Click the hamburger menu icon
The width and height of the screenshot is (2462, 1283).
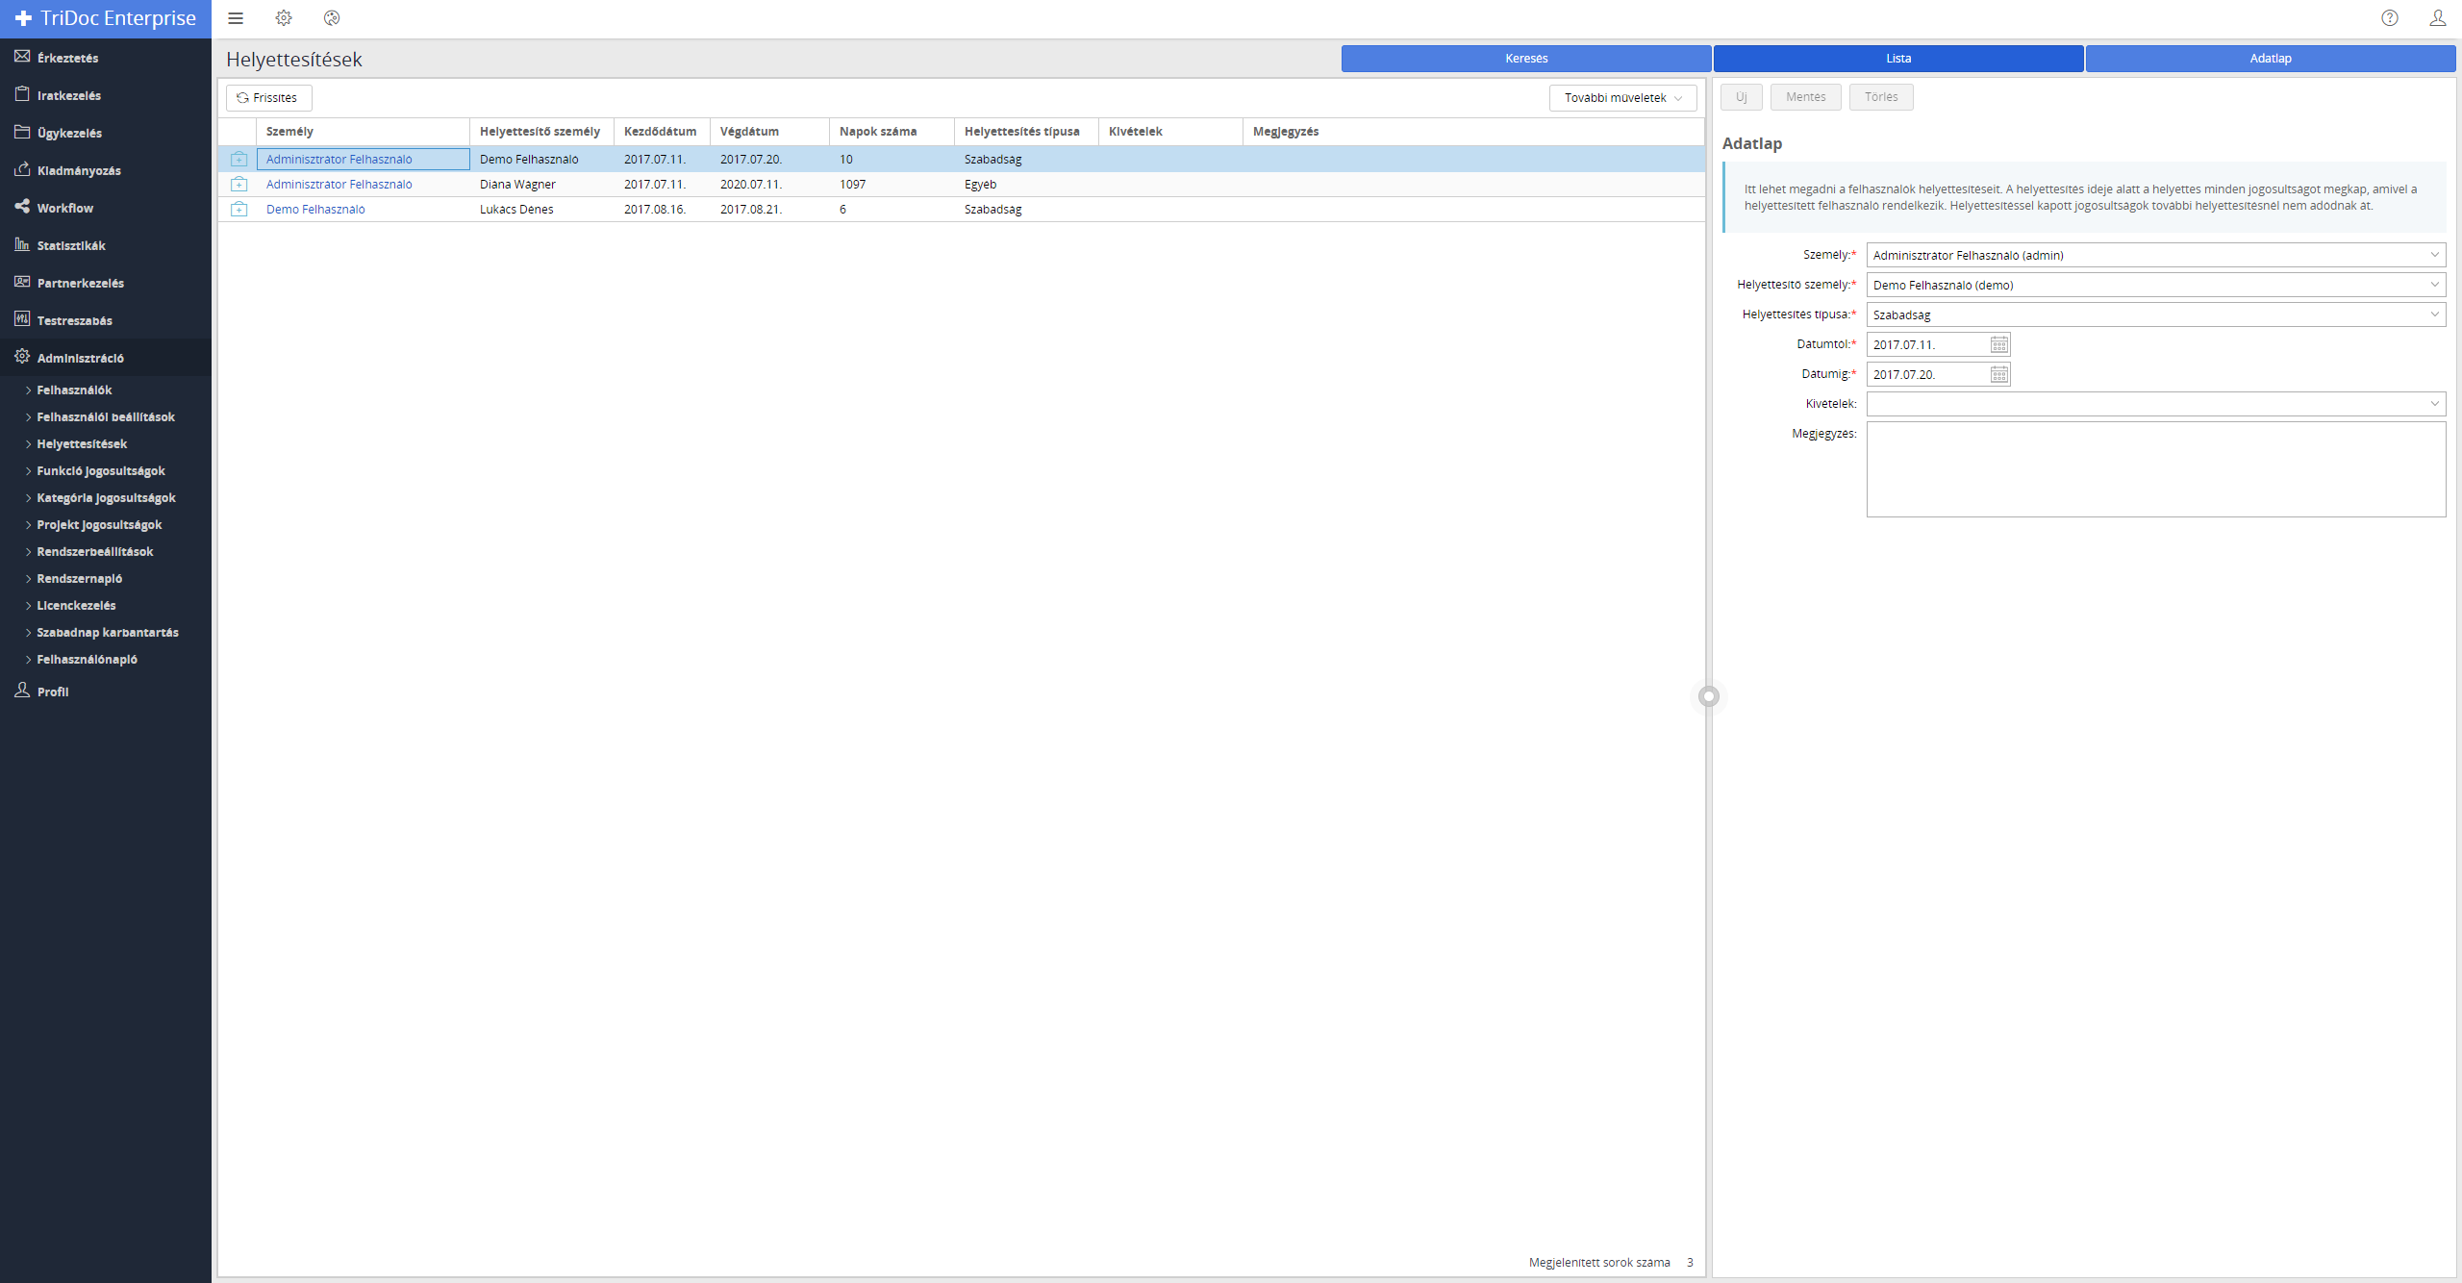[x=236, y=18]
